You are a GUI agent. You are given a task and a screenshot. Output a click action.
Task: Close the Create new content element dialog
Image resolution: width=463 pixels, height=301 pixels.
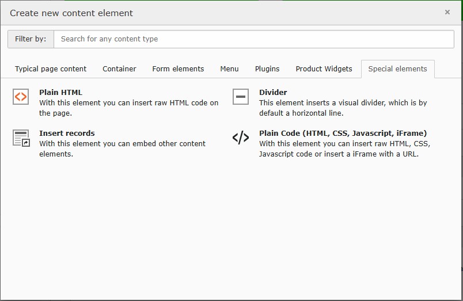[447, 12]
